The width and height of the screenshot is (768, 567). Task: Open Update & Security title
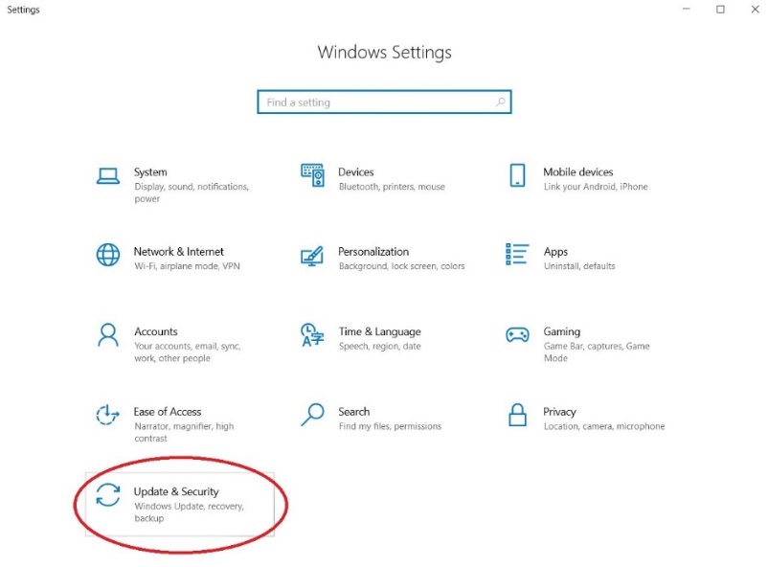tap(176, 491)
